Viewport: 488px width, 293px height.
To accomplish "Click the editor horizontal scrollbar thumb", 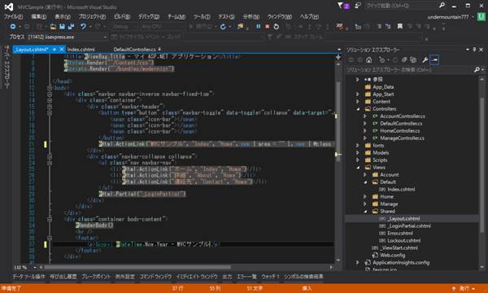I will click(x=137, y=267).
